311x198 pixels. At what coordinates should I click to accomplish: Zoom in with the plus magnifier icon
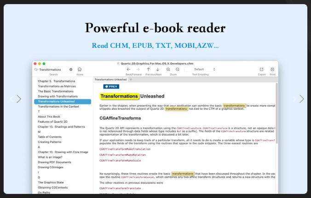pyautogui.click(x=168, y=69)
